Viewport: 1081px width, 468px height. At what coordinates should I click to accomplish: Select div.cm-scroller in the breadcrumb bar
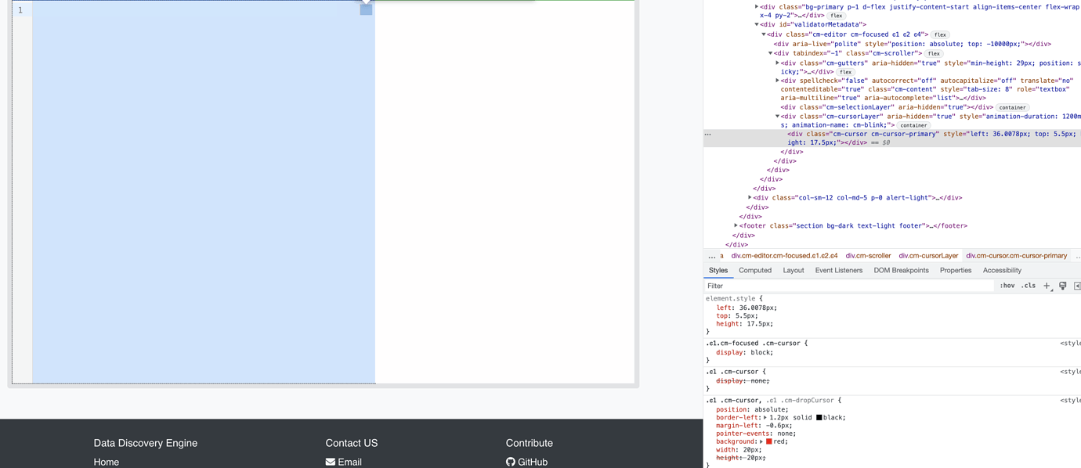(867, 256)
